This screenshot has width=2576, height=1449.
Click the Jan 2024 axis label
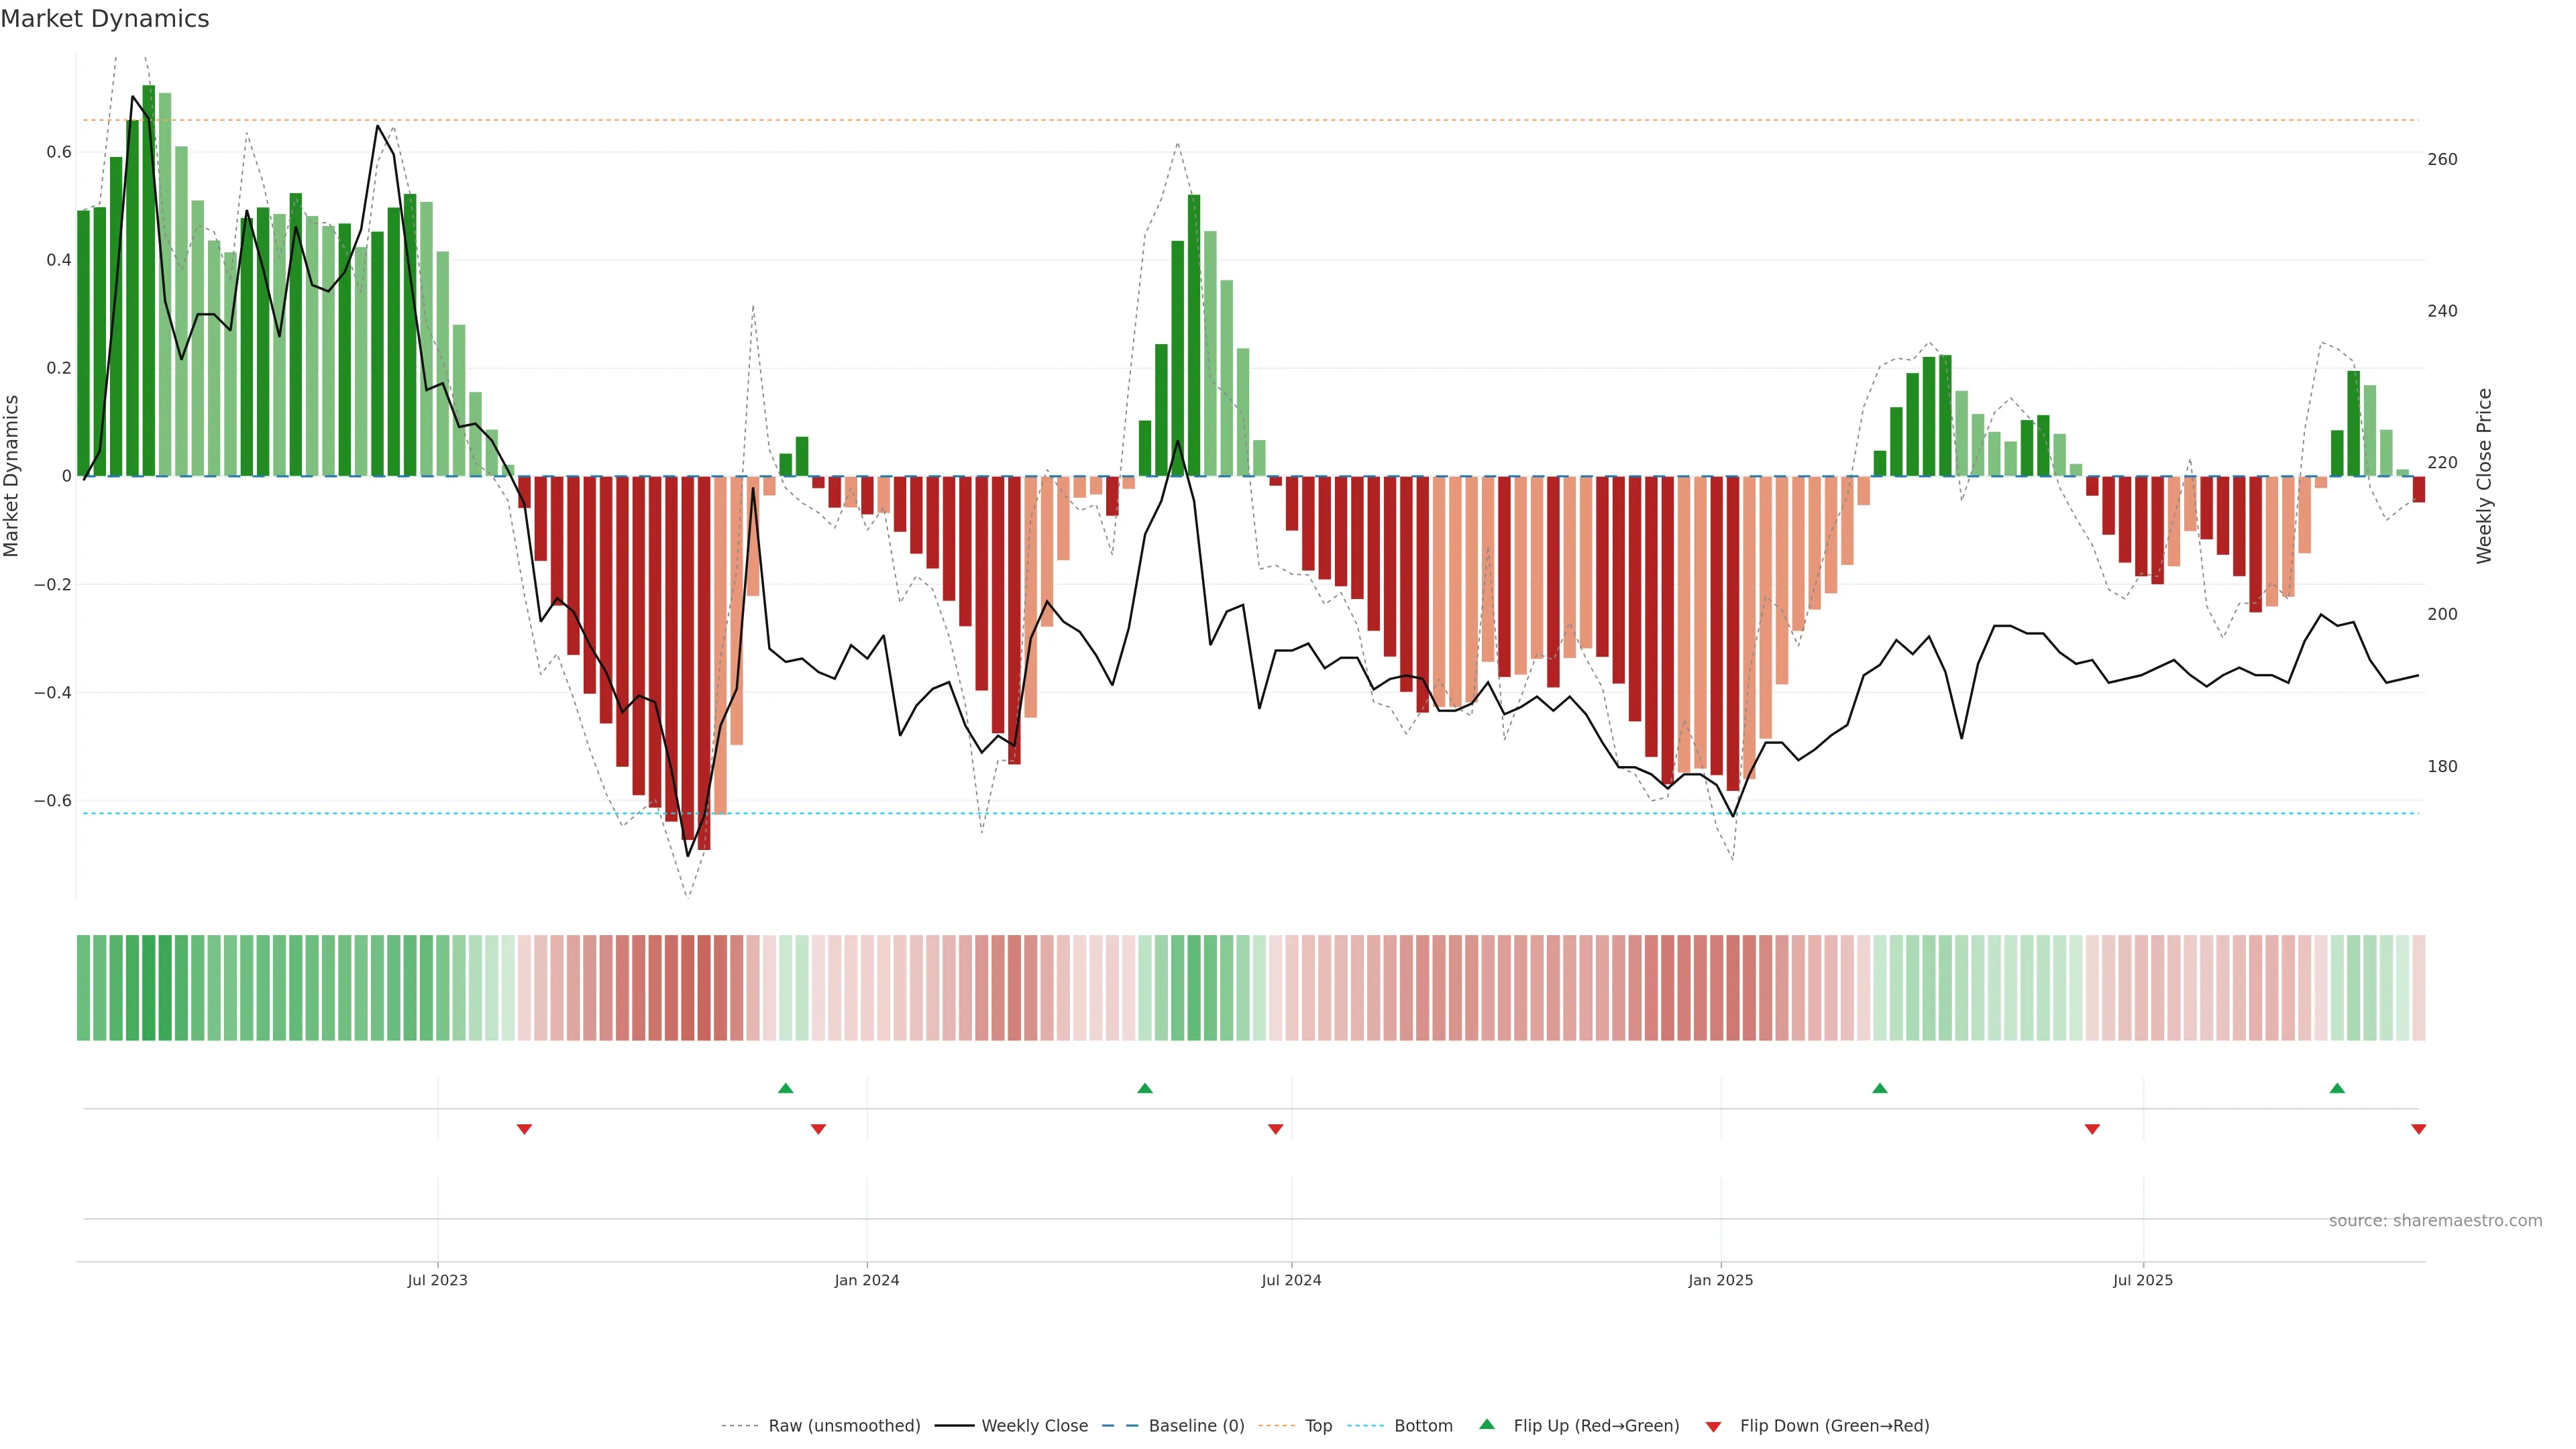(x=867, y=1280)
